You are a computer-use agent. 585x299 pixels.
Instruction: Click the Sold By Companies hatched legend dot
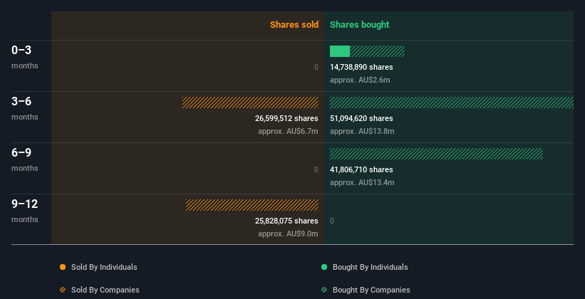(x=63, y=290)
